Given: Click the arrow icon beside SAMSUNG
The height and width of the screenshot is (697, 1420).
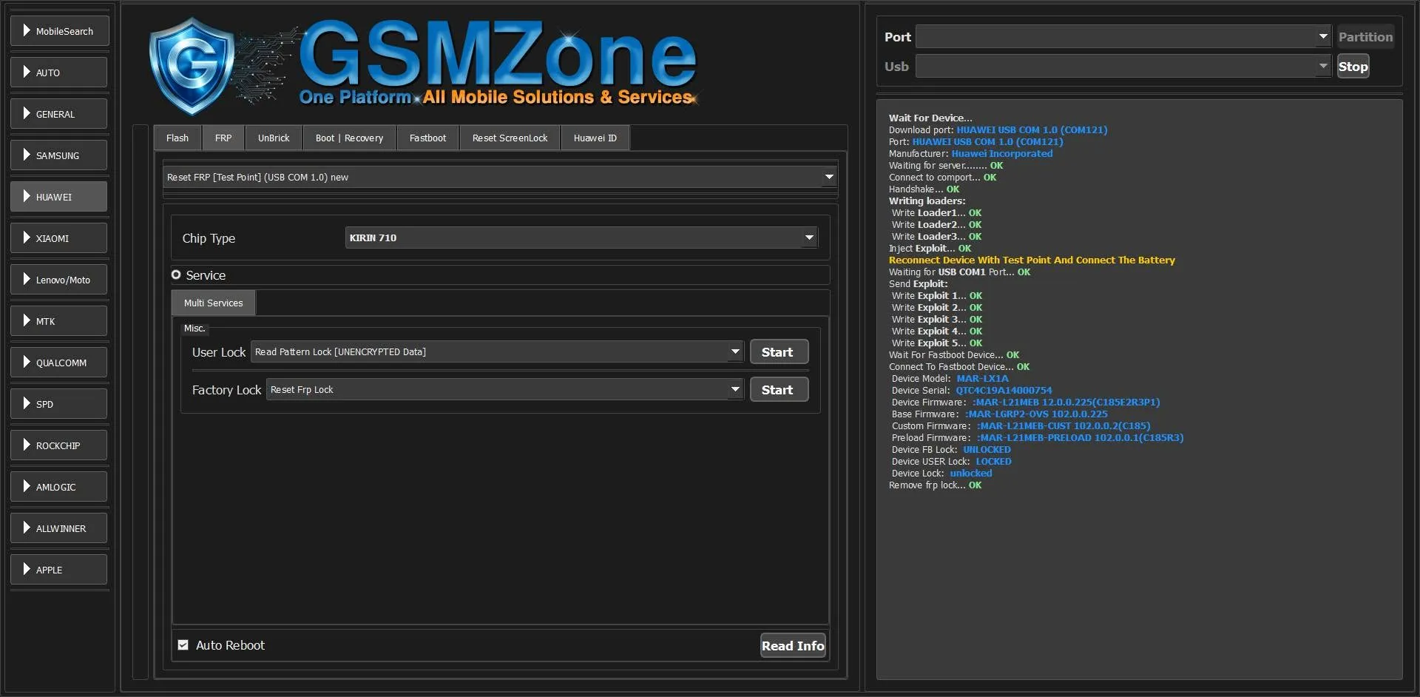Looking at the screenshot, I should (27, 155).
